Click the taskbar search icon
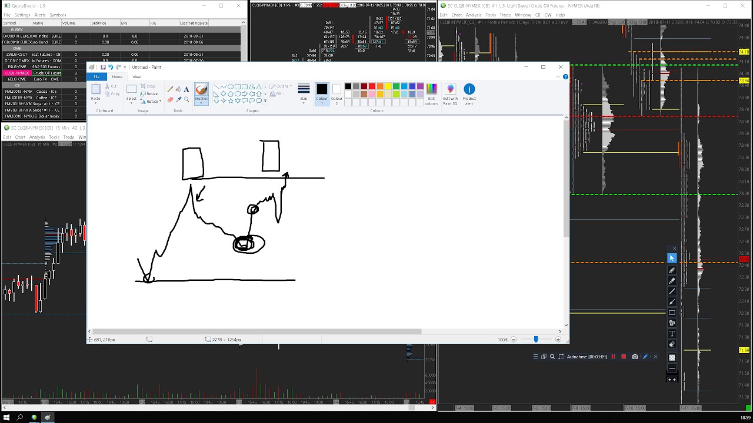The width and height of the screenshot is (753, 423). pyautogui.click(x=19, y=418)
